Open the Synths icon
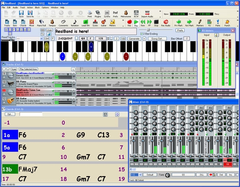 (107, 14)
